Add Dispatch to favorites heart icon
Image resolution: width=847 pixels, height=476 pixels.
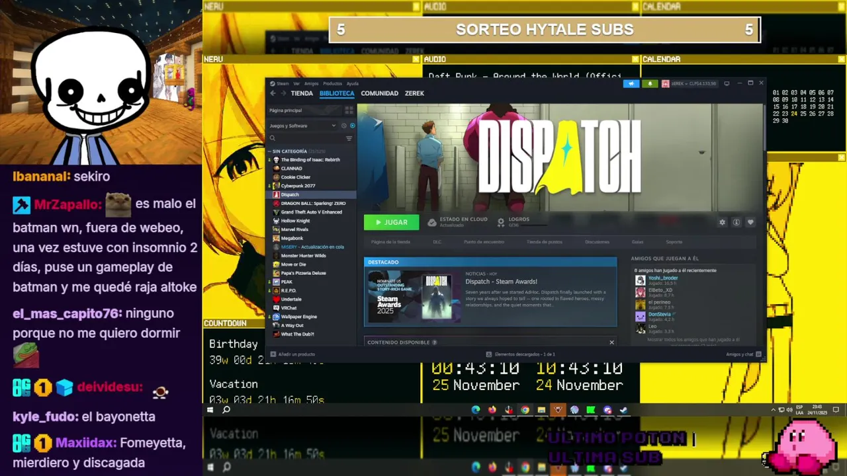[x=750, y=222]
